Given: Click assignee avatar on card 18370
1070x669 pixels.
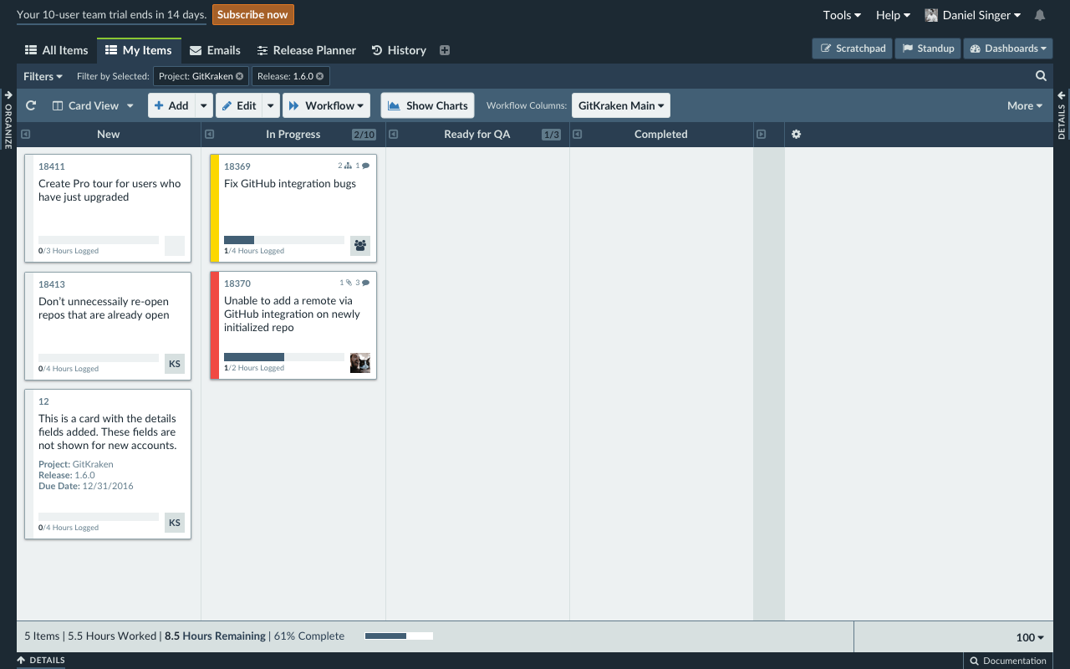Looking at the screenshot, I should pyautogui.click(x=360, y=363).
